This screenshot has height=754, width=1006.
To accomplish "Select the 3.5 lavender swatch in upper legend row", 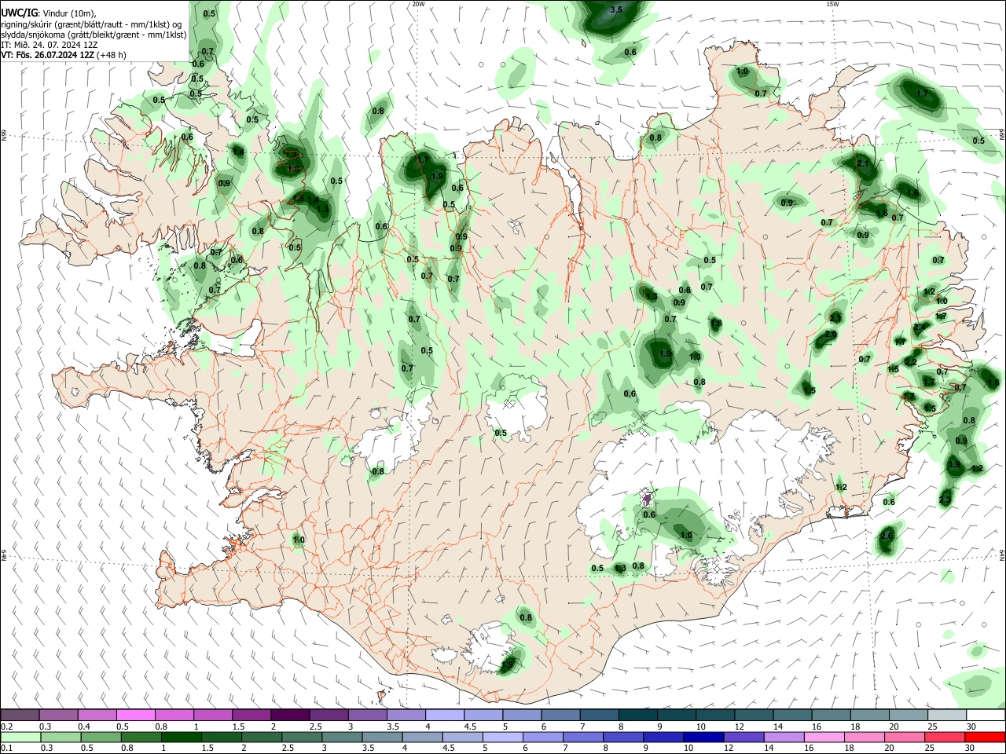I will pyautogui.click(x=406, y=715).
